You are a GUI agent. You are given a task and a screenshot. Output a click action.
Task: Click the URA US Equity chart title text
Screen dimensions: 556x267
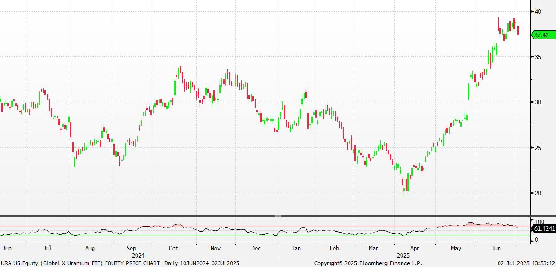(x=80, y=263)
